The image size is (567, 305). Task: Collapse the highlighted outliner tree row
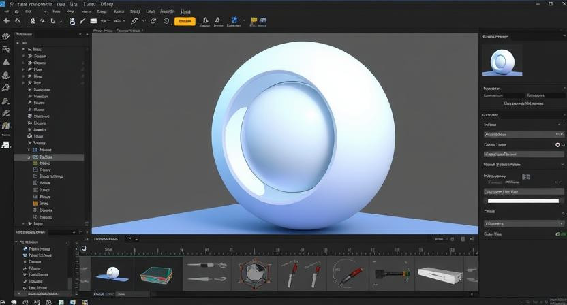coord(29,157)
